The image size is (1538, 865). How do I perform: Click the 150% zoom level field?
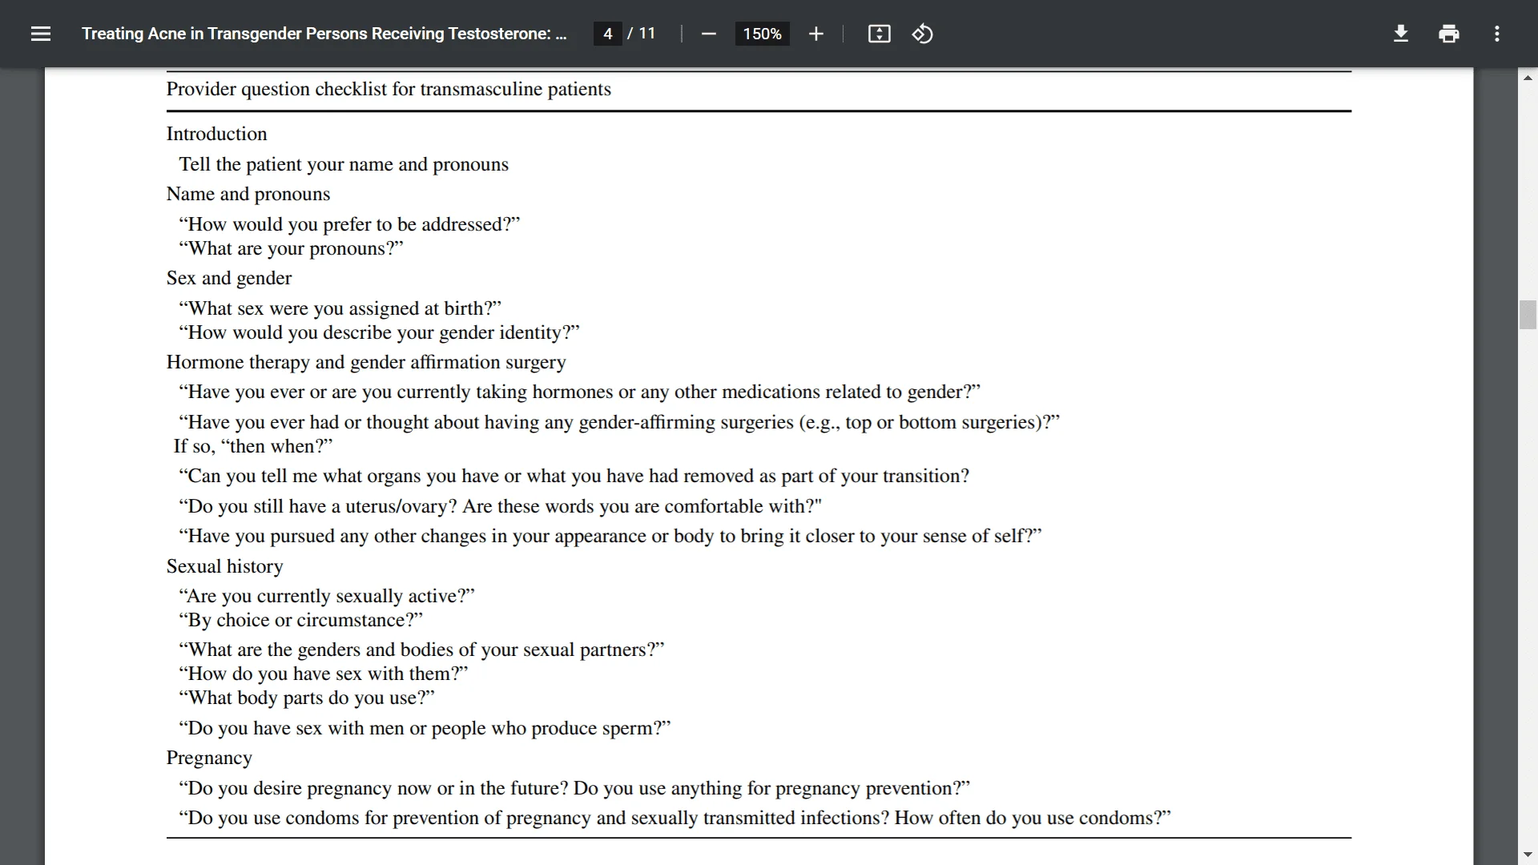[762, 34]
